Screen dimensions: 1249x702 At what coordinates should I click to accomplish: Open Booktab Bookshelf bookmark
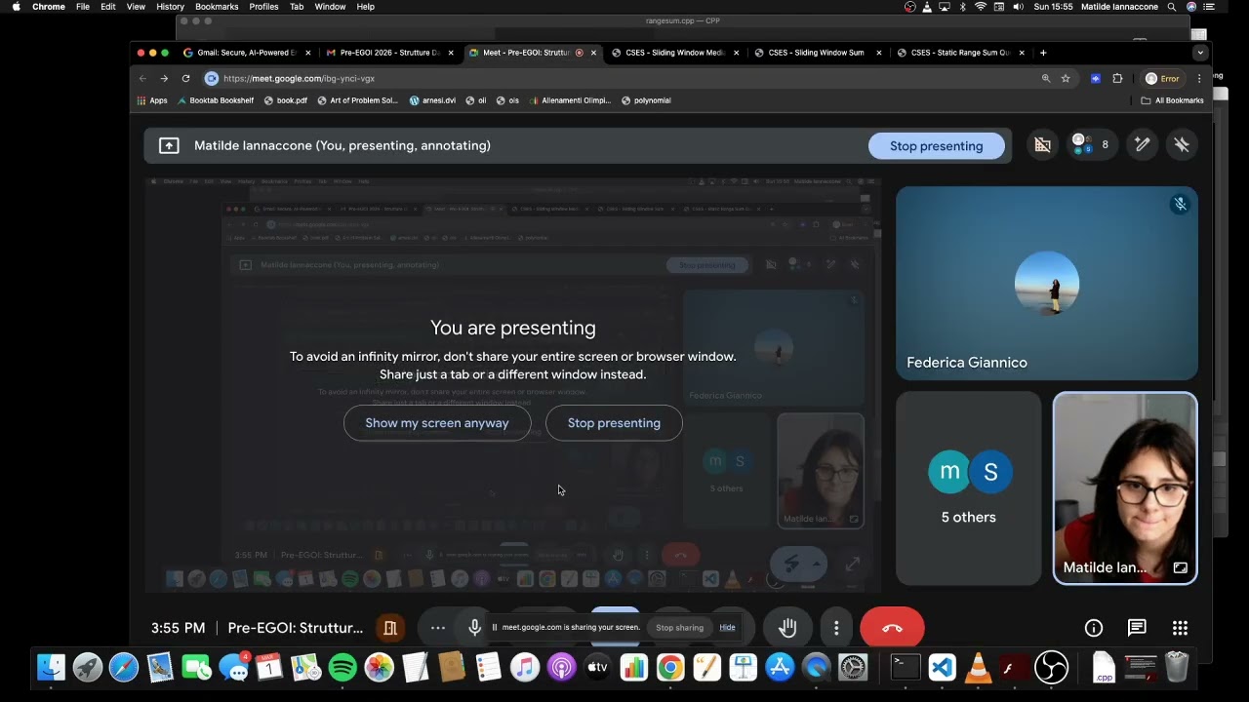(215, 100)
